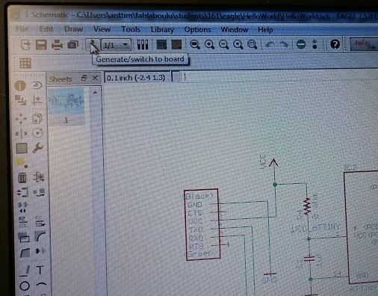Select the Rotate tool

coord(38,133)
